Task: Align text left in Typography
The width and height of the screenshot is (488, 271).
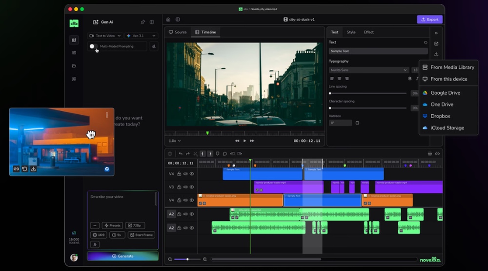Action: tap(332, 79)
